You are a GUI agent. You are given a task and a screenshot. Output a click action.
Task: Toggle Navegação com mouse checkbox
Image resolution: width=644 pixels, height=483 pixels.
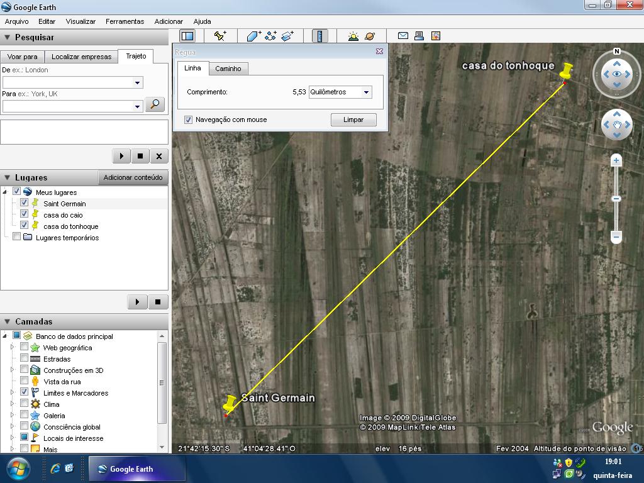188,120
